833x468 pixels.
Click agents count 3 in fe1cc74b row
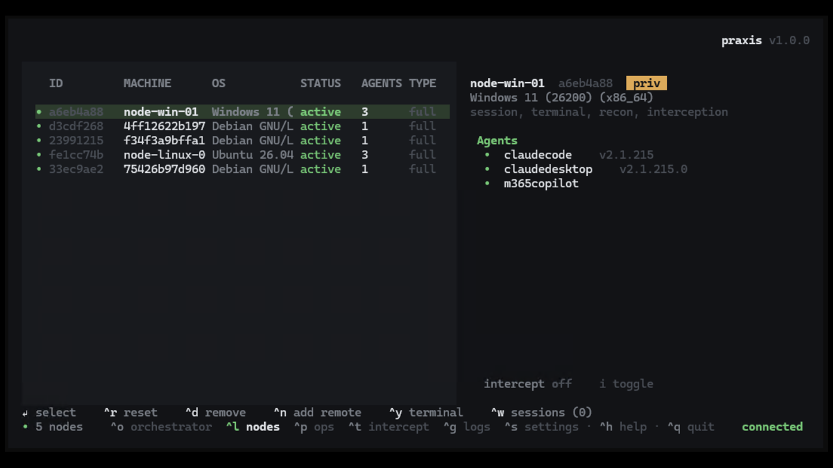tap(364, 155)
